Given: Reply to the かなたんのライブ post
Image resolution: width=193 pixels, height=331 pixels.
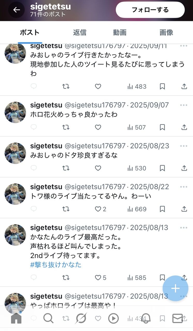Looking at the screenshot, I should click(34, 278).
